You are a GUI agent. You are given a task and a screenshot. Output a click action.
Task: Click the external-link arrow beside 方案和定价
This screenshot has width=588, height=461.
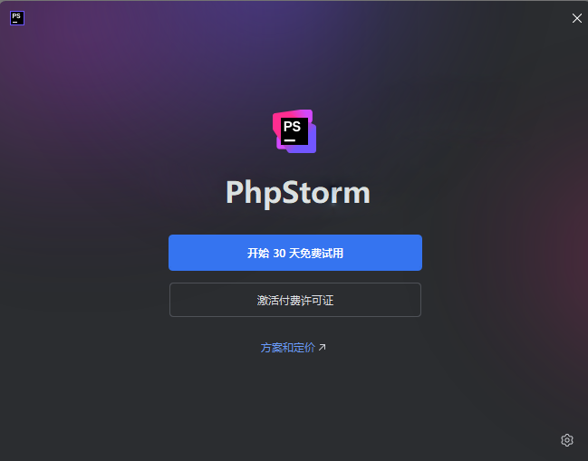pyautogui.click(x=323, y=348)
